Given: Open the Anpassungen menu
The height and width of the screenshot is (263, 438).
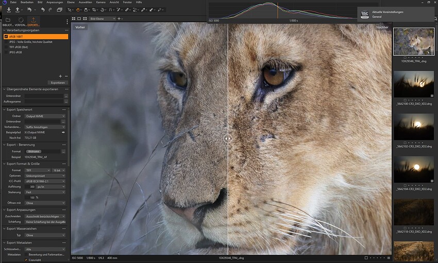Looking at the screenshot, I should 55,2.
